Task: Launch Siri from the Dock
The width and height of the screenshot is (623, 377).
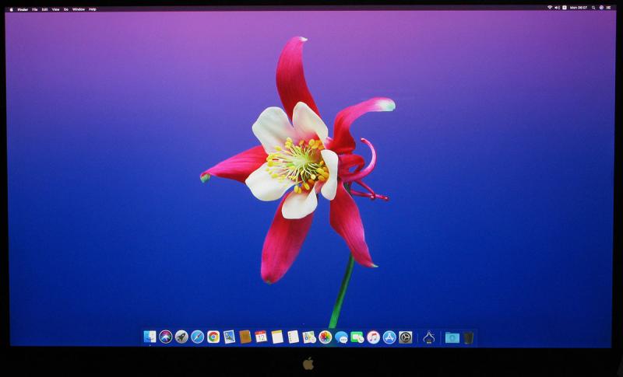Action: pyautogui.click(x=165, y=337)
